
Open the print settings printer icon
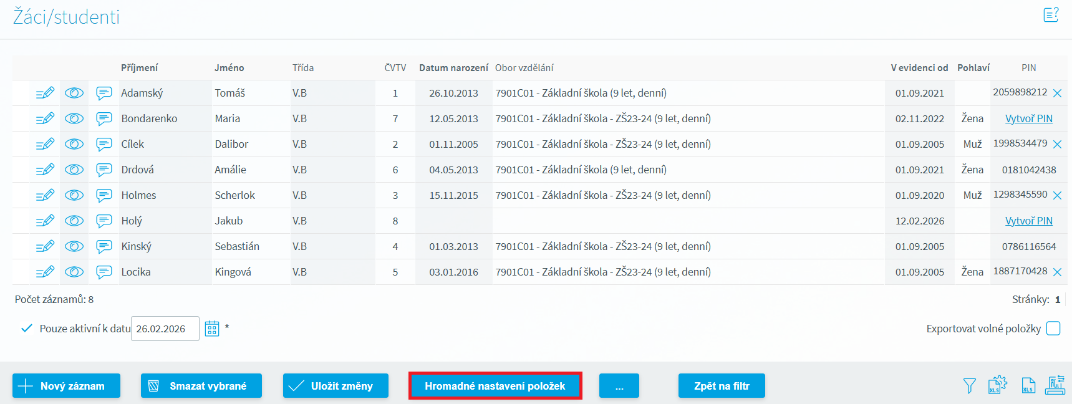1056,385
